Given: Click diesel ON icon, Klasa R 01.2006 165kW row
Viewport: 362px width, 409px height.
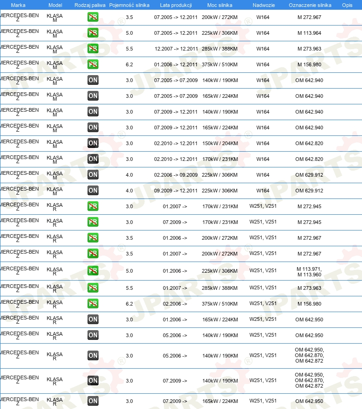Looking at the screenshot, I should pos(93,319).
